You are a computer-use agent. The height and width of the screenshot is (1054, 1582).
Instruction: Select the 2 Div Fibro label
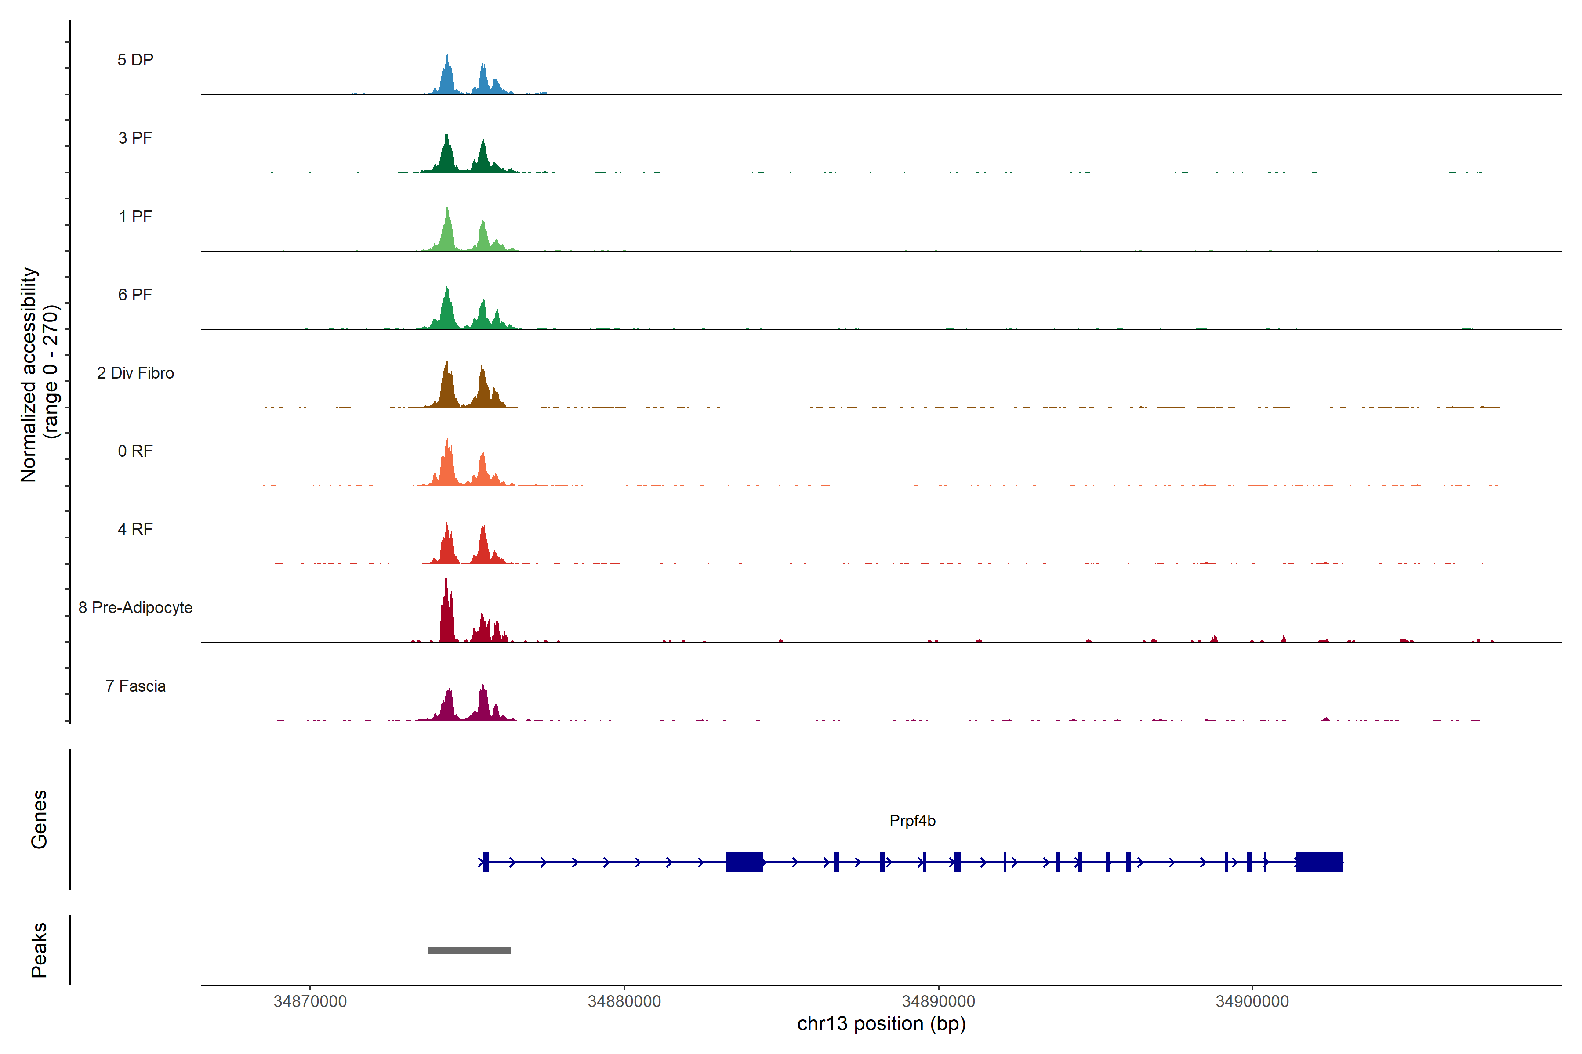point(135,373)
